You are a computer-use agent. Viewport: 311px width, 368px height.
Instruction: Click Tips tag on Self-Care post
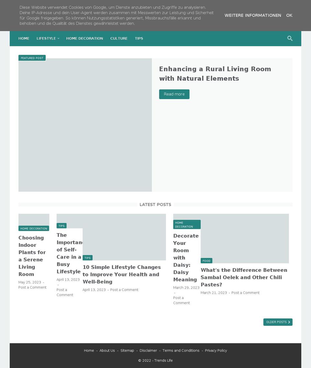click(x=62, y=226)
